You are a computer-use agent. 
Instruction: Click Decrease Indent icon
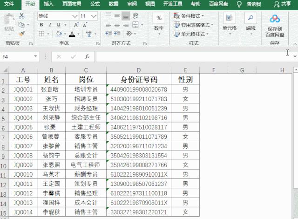[108, 34]
